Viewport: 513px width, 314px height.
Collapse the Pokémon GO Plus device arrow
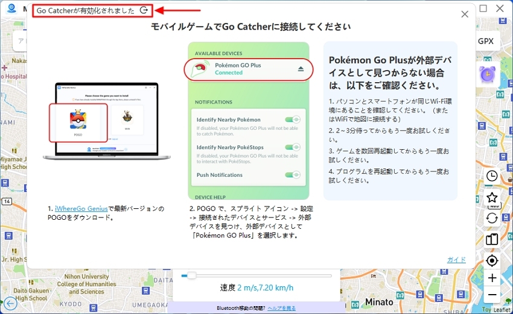tap(301, 69)
